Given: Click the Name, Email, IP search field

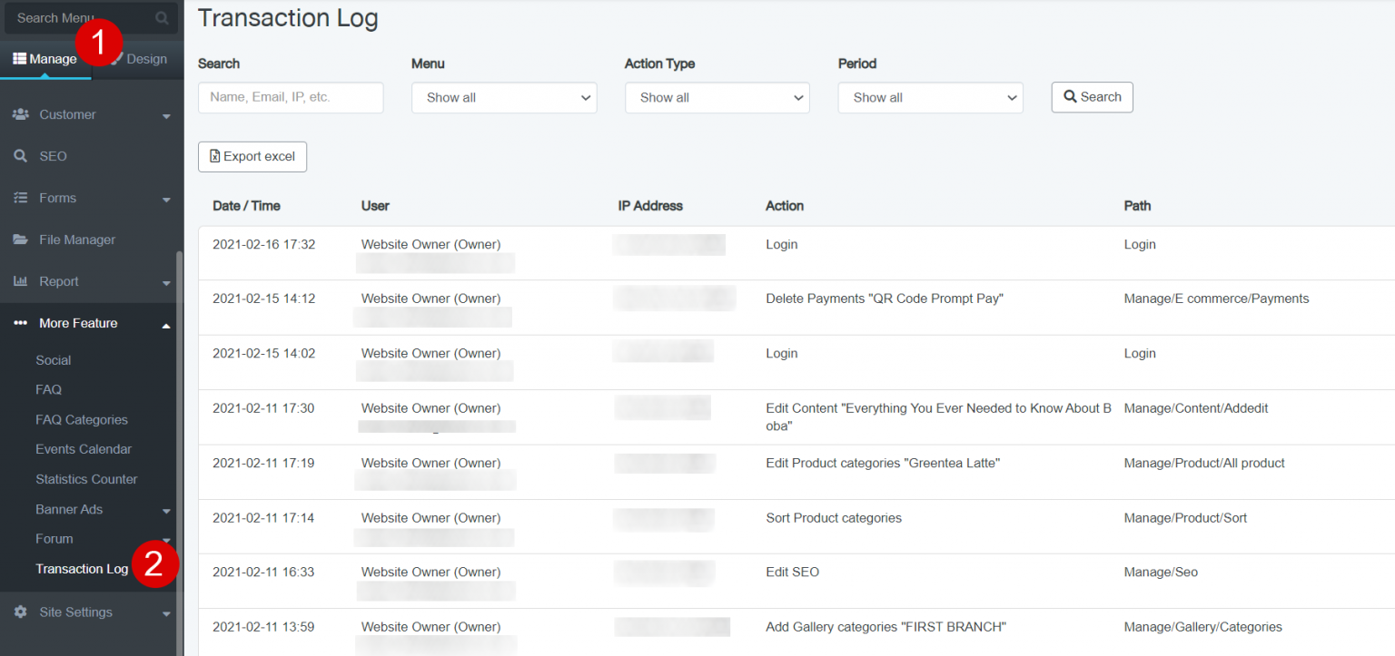Looking at the screenshot, I should tap(291, 97).
